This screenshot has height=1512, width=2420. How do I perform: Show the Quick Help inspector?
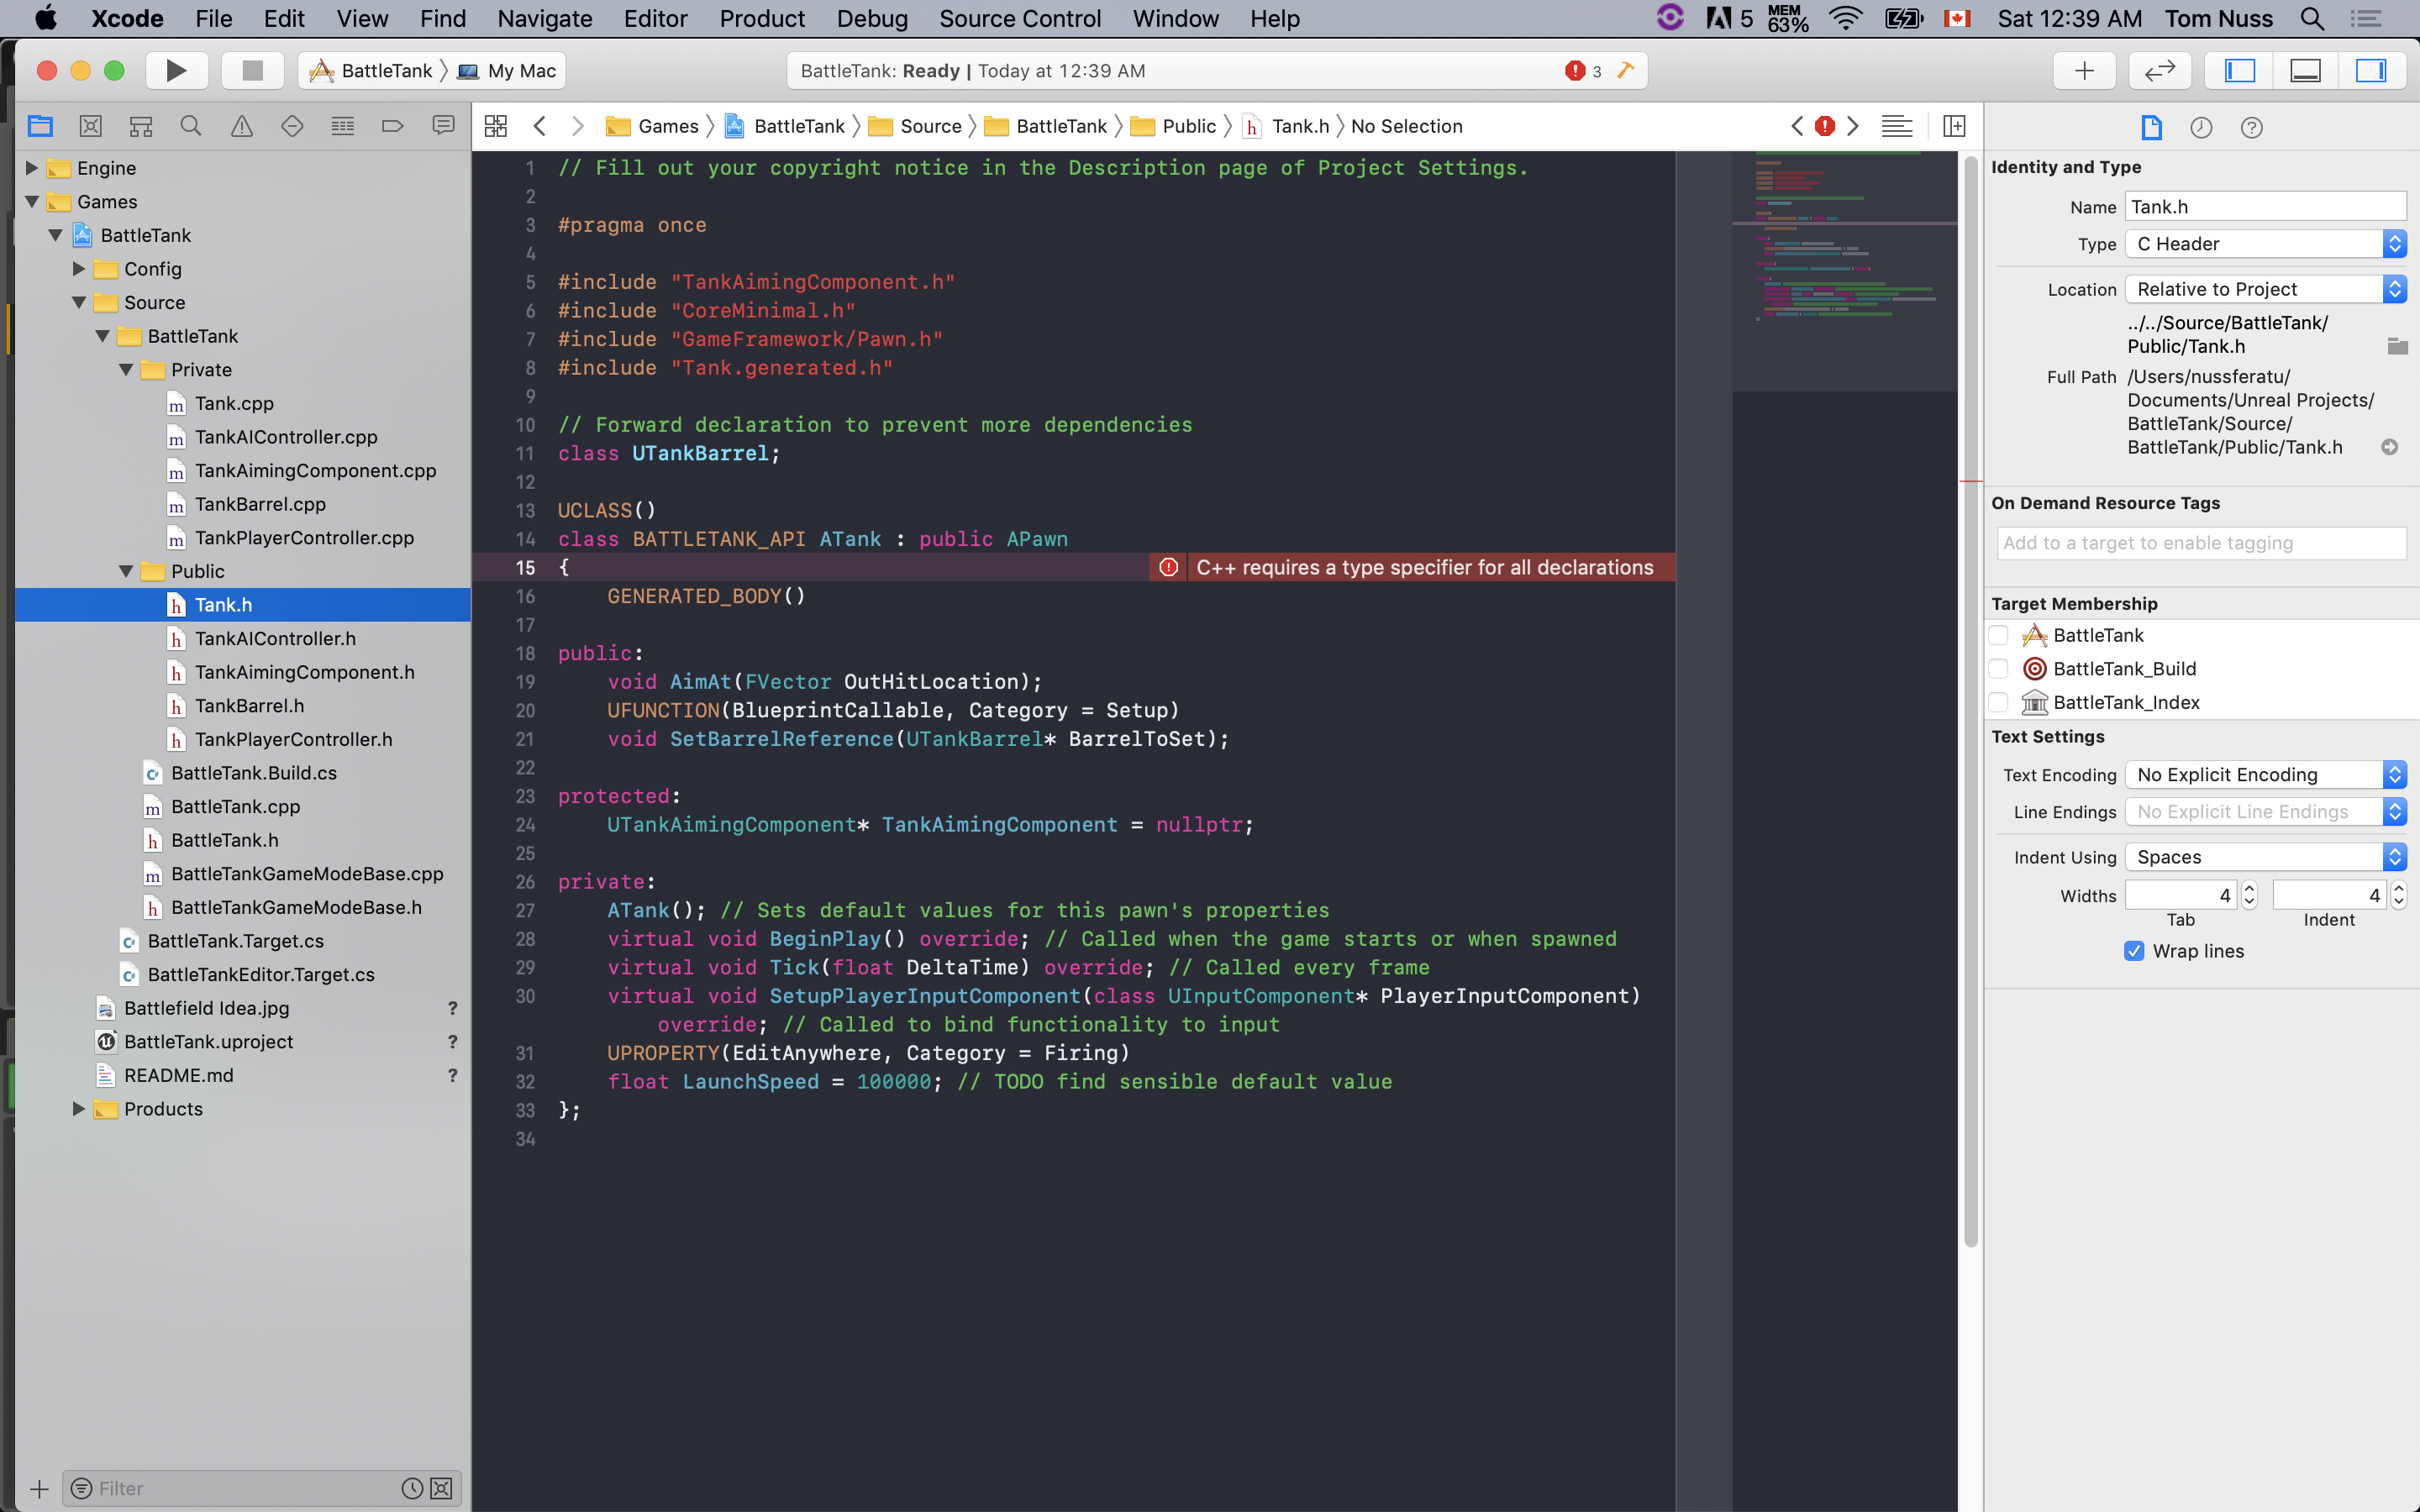click(x=2251, y=127)
